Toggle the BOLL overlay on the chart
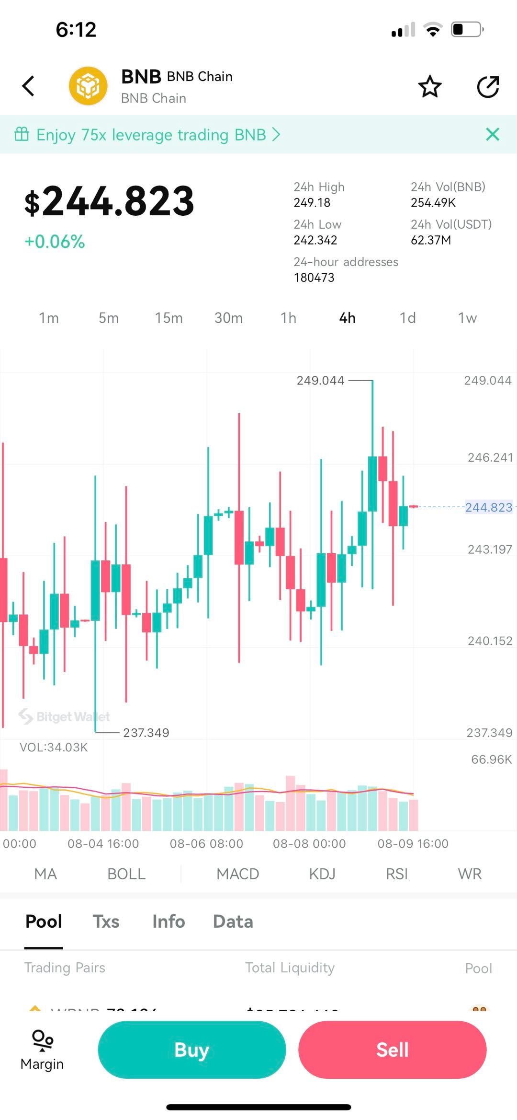517x1120 pixels. point(126,874)
